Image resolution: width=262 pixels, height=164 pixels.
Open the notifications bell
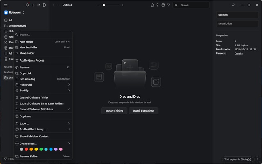click(x=27, y=5)
